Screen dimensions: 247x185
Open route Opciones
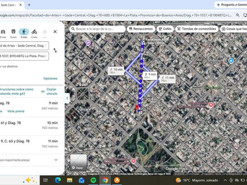51,78
